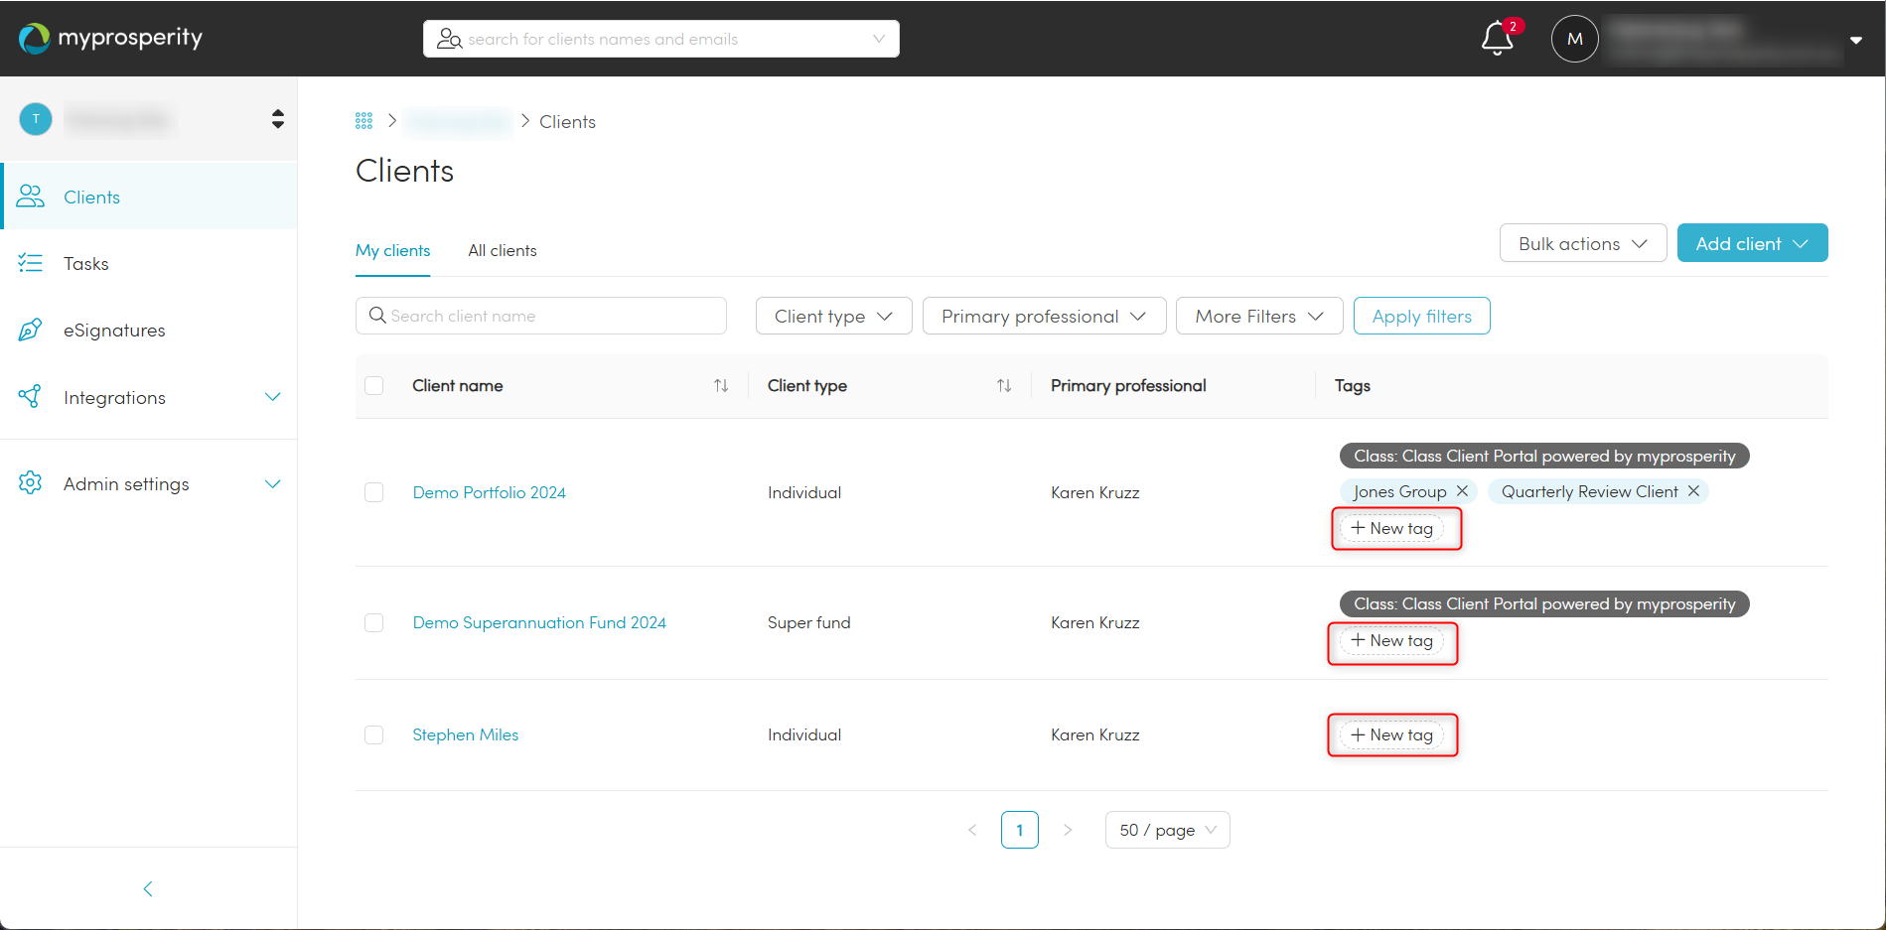This screenshot has height=930, width=1886.
Task: Sort by Client name column
Action: [721, 385]
